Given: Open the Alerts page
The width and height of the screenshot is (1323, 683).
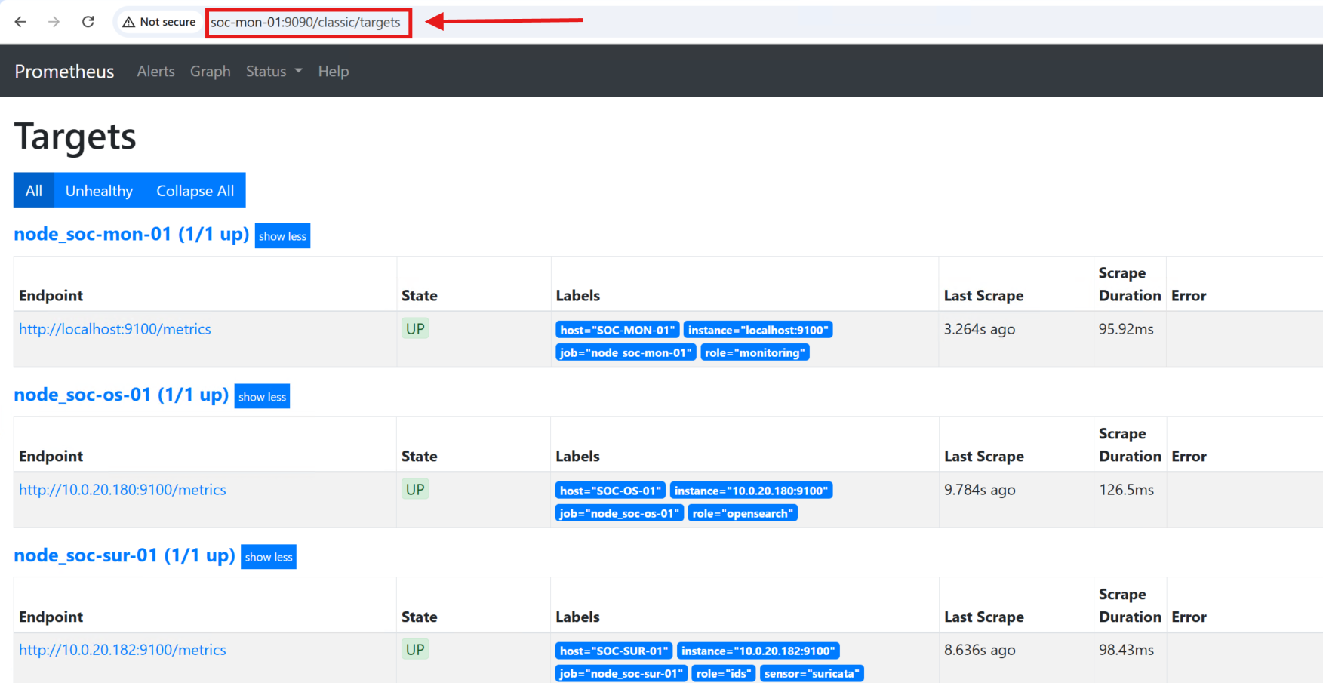Looking at the screenshot, I should [155, 72].
